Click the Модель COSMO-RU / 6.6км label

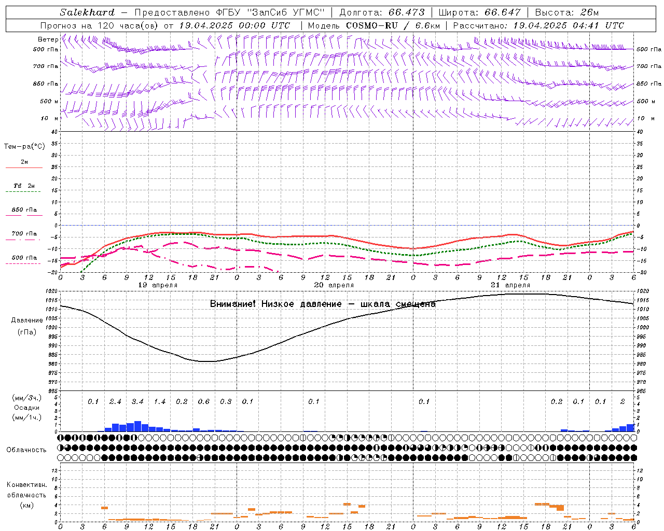click(374, 25)
